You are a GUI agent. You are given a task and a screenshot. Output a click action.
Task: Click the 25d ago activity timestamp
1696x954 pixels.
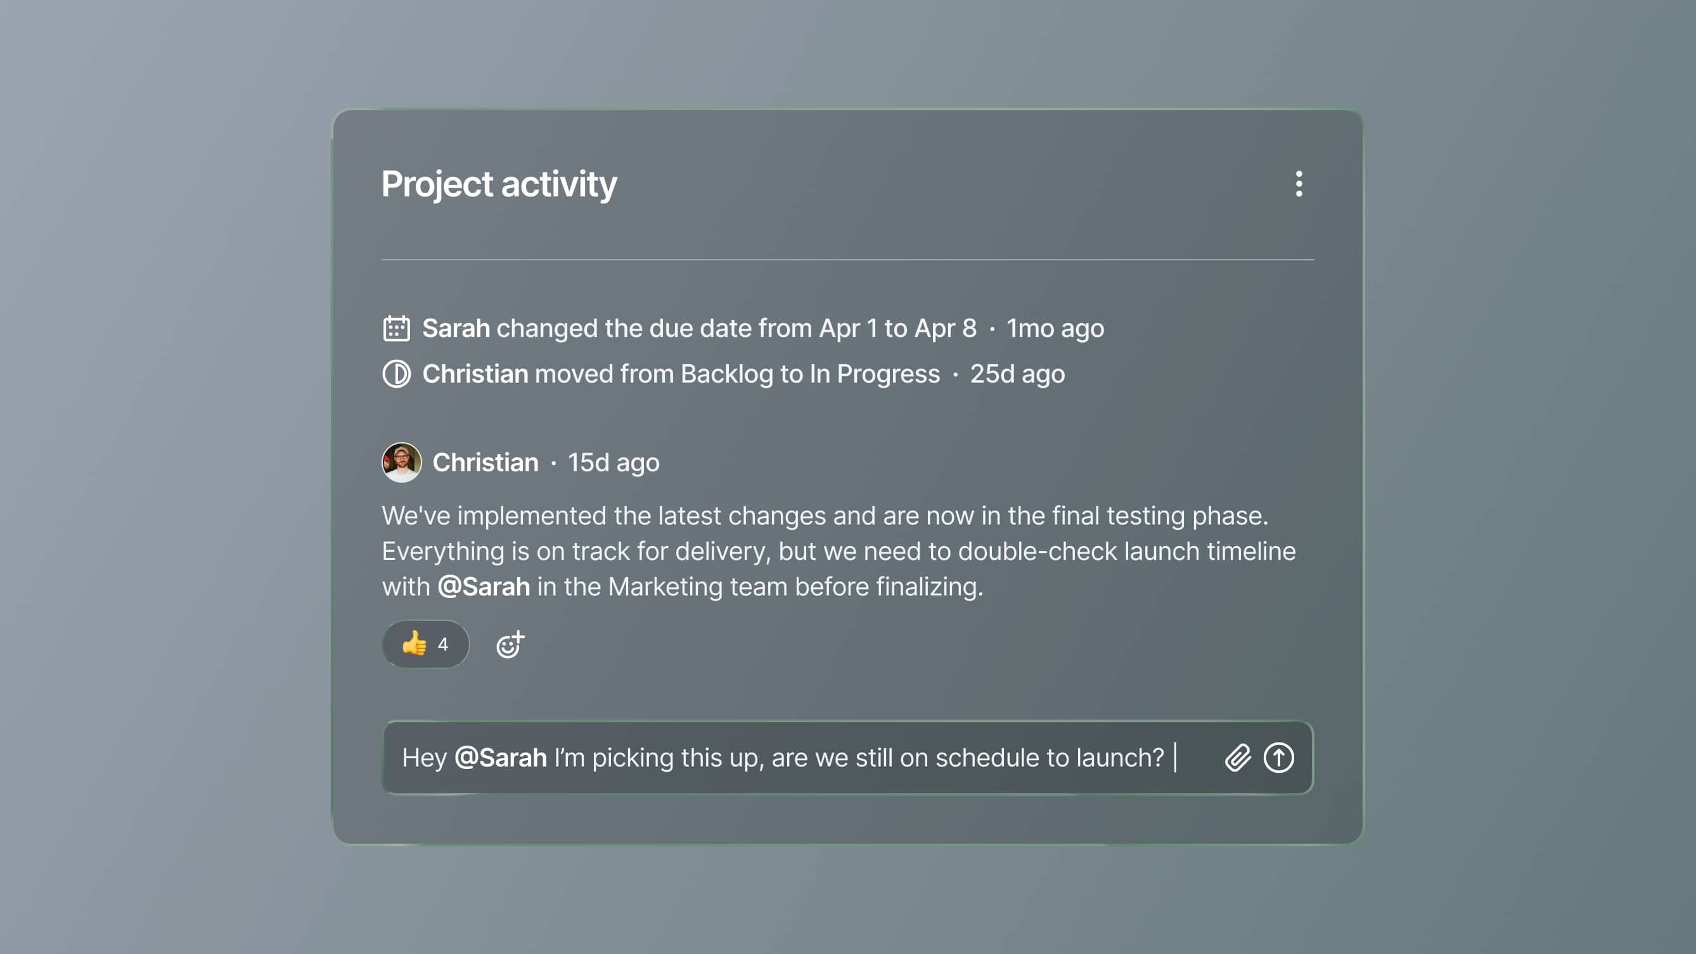pos(1017,374)
